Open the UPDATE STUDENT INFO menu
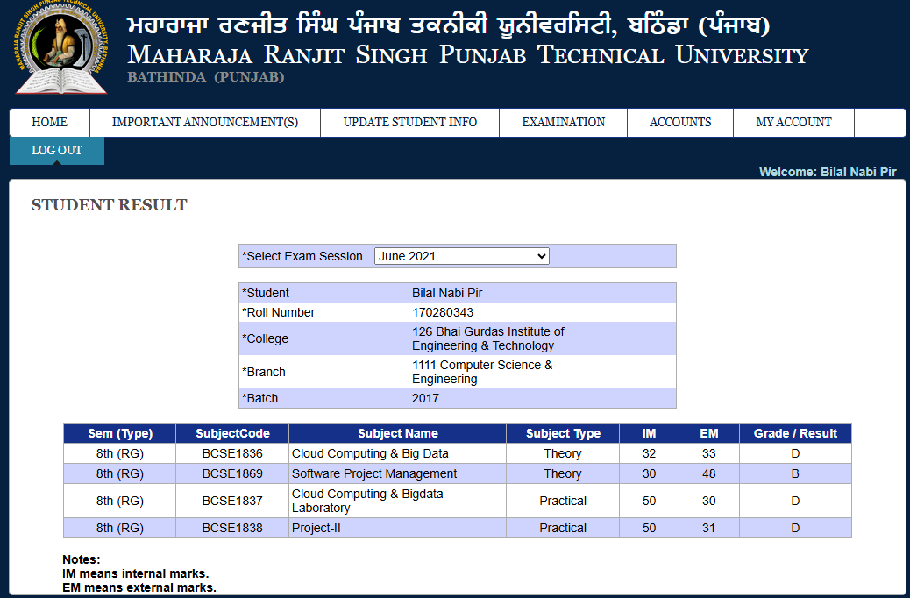Image resolution: width=910 pixels, height=598 pixels. [409, 123]
